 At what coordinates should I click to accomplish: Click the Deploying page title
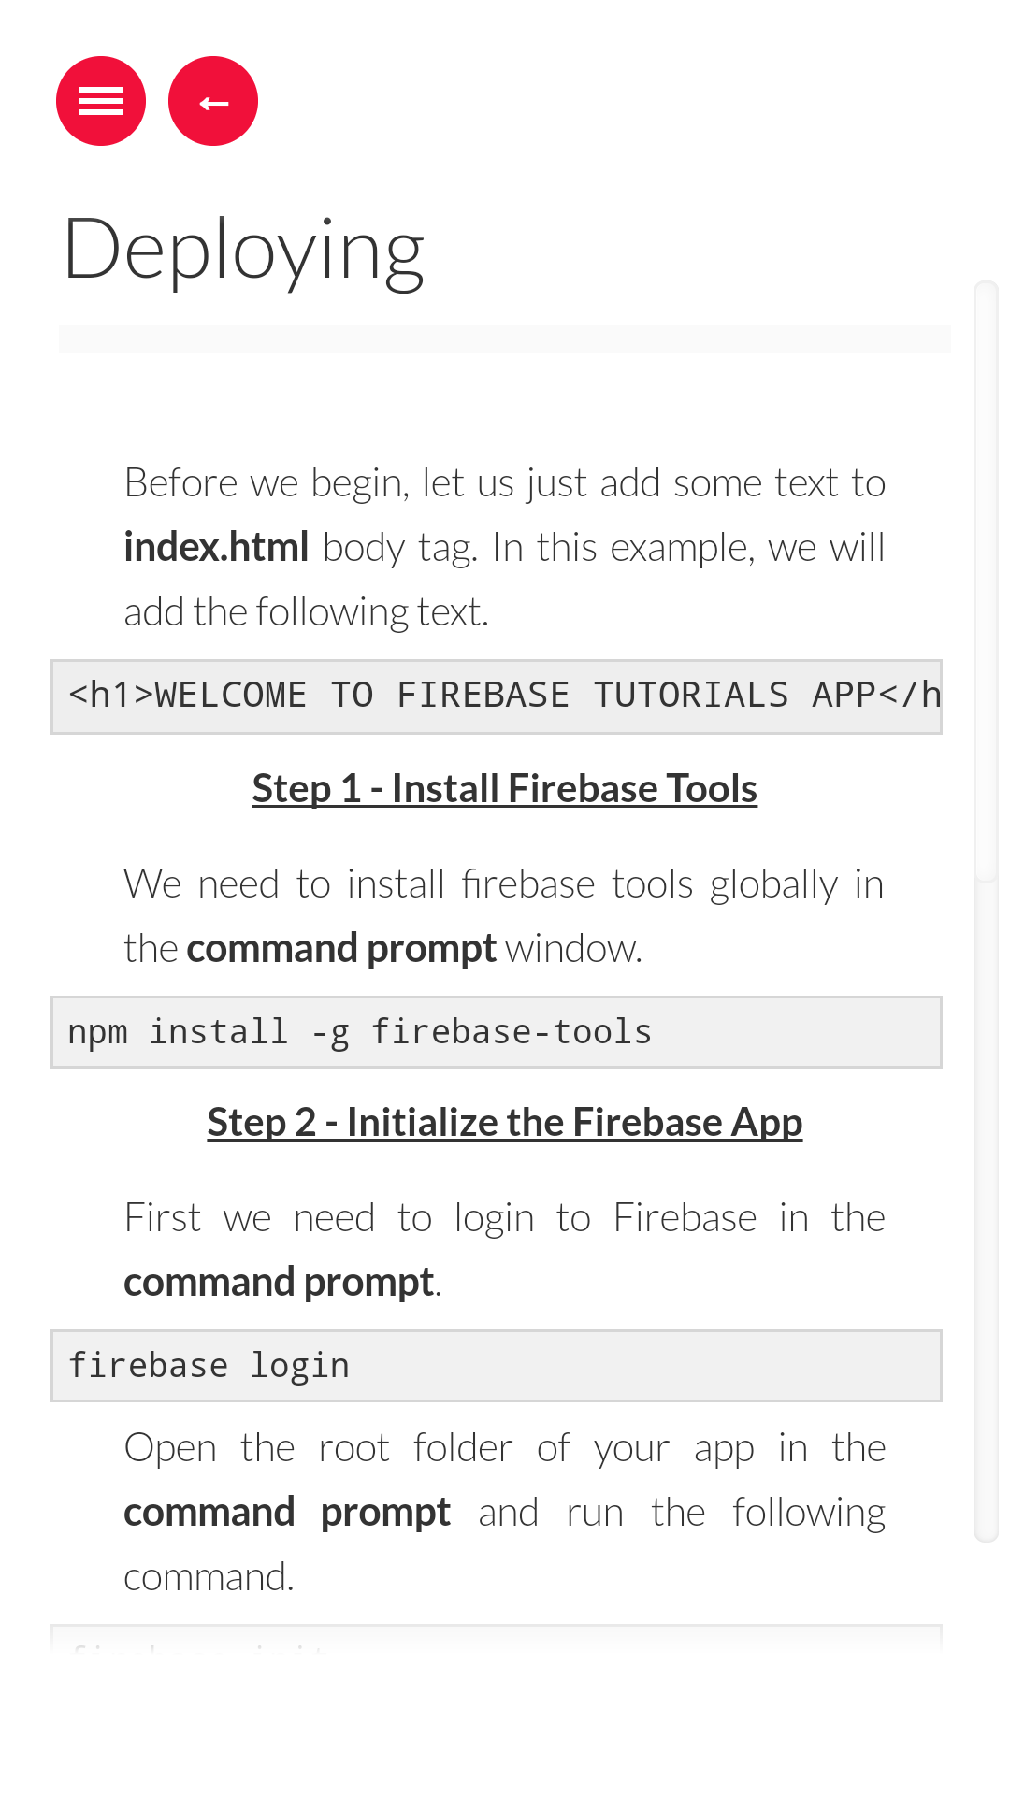pyautogui.click(x=244, y=250)
